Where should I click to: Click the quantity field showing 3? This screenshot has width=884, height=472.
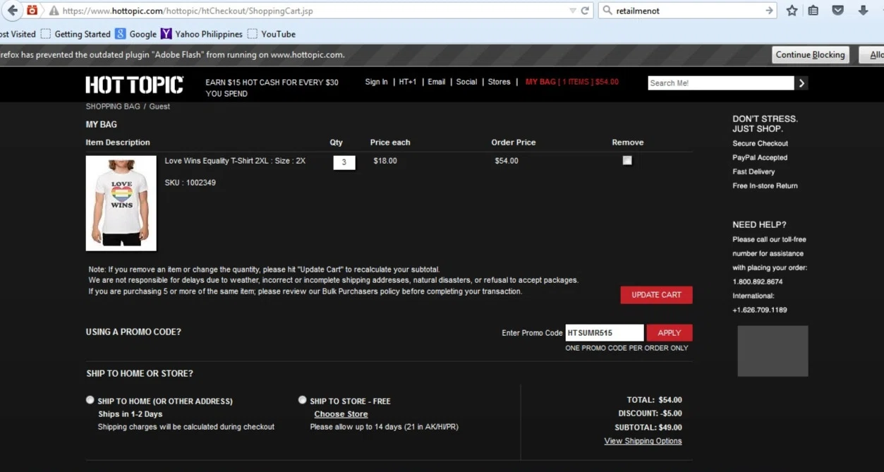(x=344, y=162)
